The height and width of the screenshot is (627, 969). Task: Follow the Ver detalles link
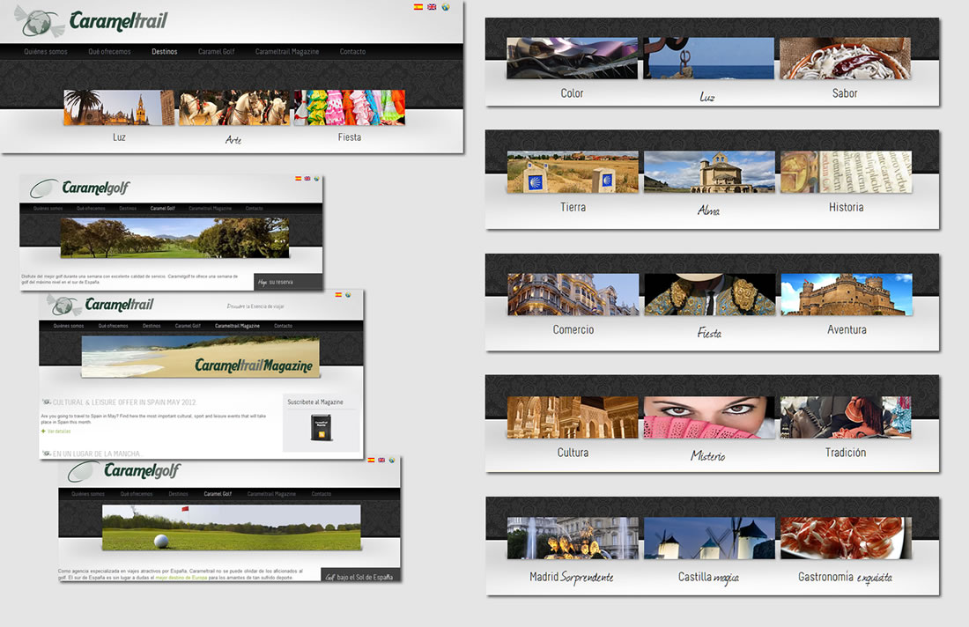tap(59, 432)
